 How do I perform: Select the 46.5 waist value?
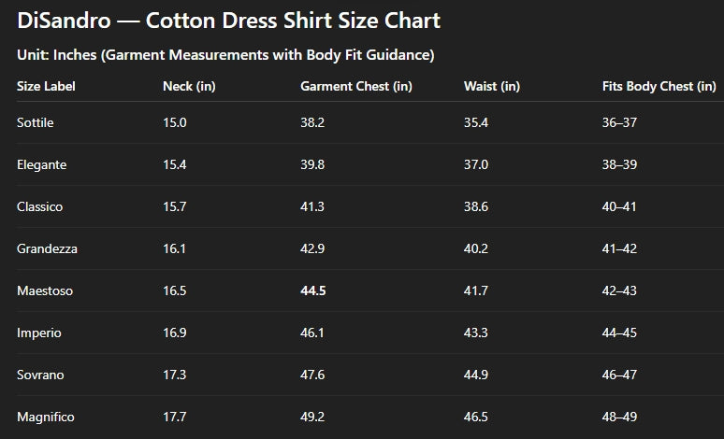(x=475, y=417)
